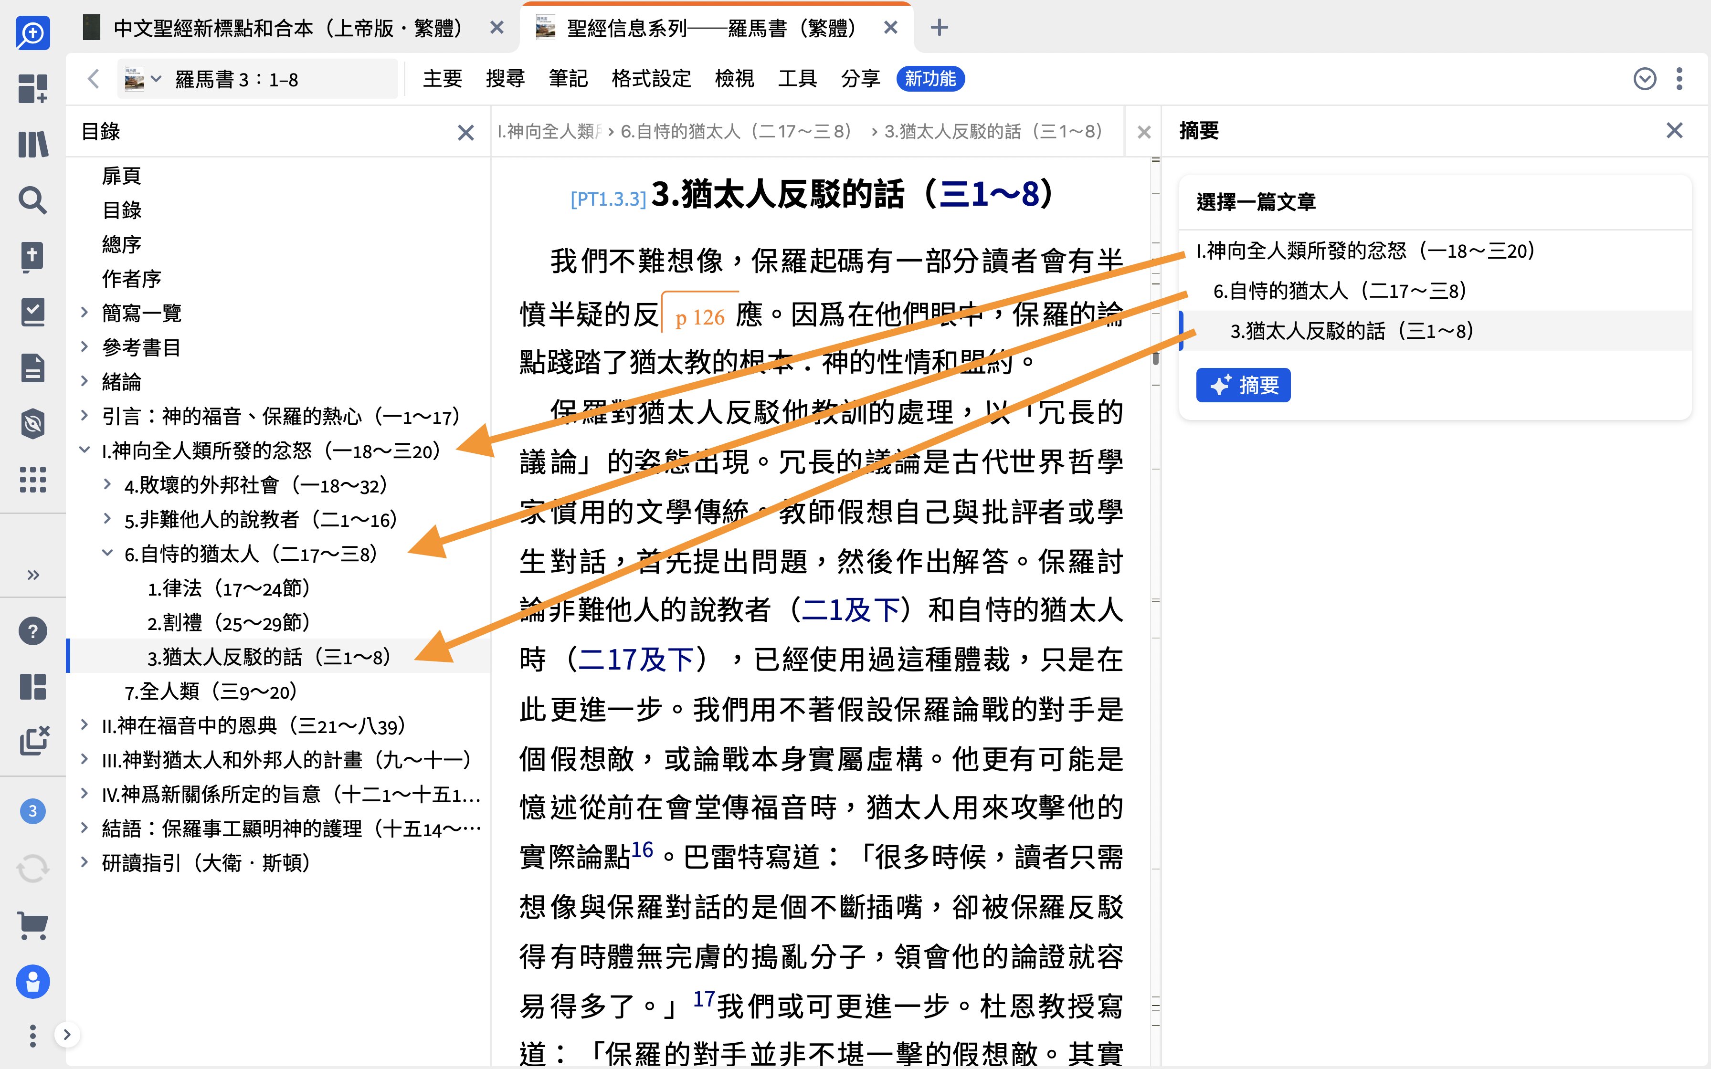Open the 筆記 menu

click(569, 78)
